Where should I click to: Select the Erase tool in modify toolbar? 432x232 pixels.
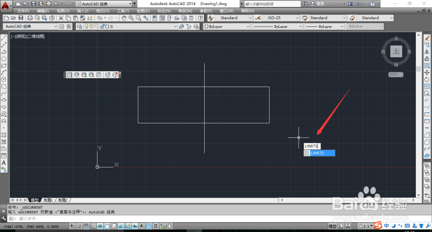[427, 38]
